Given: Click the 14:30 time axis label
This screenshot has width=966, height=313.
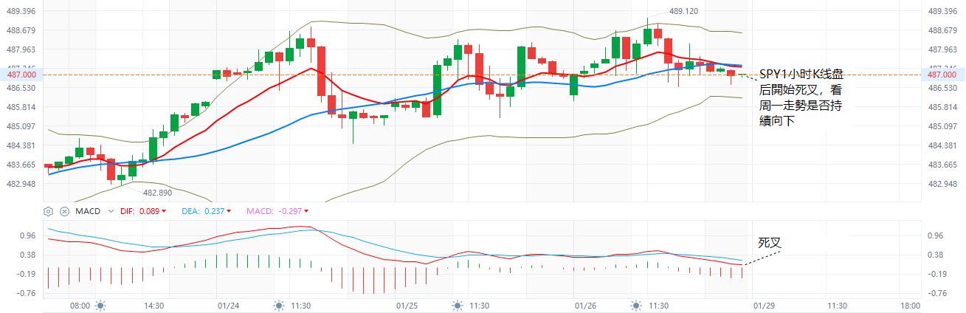Looking at the screenshot, I should [154, 305].
